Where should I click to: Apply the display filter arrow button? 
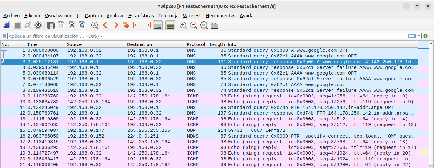pyautogui.click(x=412, y=36)
